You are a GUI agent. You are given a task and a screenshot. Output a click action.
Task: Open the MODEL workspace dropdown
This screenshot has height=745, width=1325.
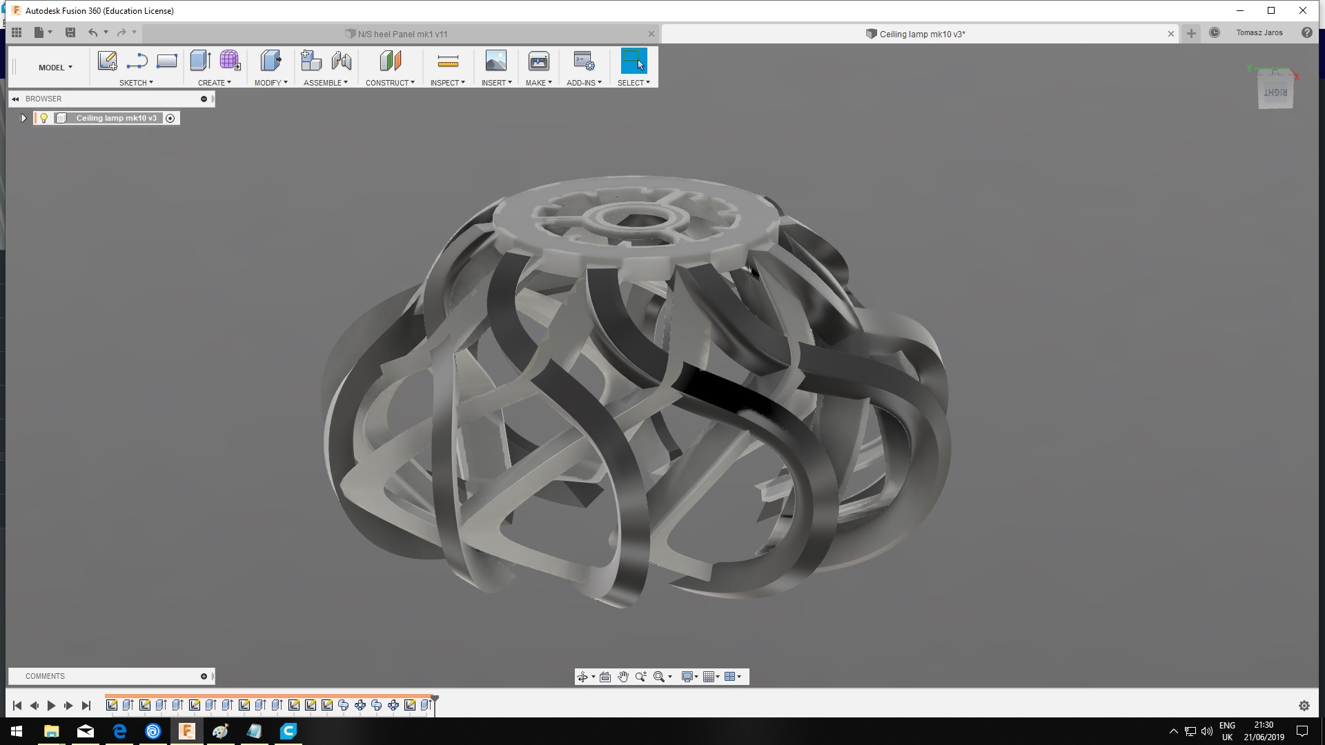click(x=55, y=68)
